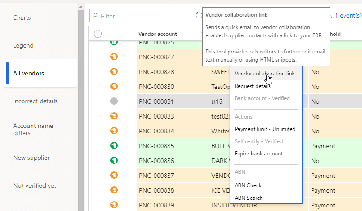The image size is (362, 211).
Task: Click the orange status icon for PNC-000830
Action: click(x=114, y=86)
